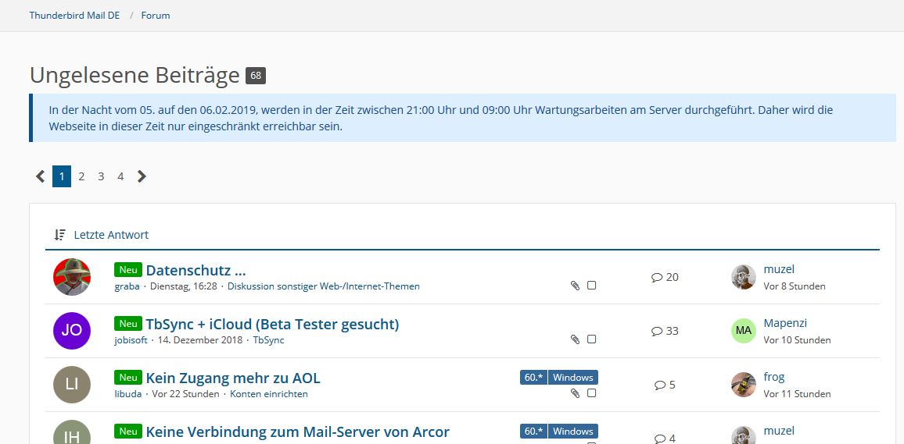Open the Datenschutz … thread
904x444 pixels.
(196, 270)
